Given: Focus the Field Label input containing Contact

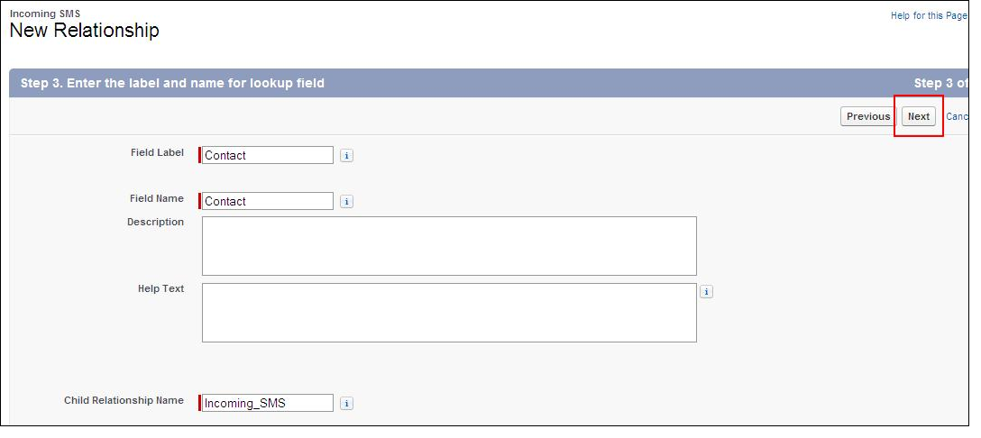Looking at the screenshot, I should [268, 155].
